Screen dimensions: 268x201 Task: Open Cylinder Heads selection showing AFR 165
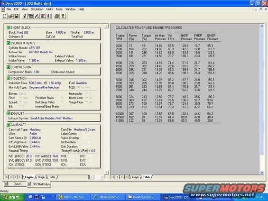tap(35, 48)
